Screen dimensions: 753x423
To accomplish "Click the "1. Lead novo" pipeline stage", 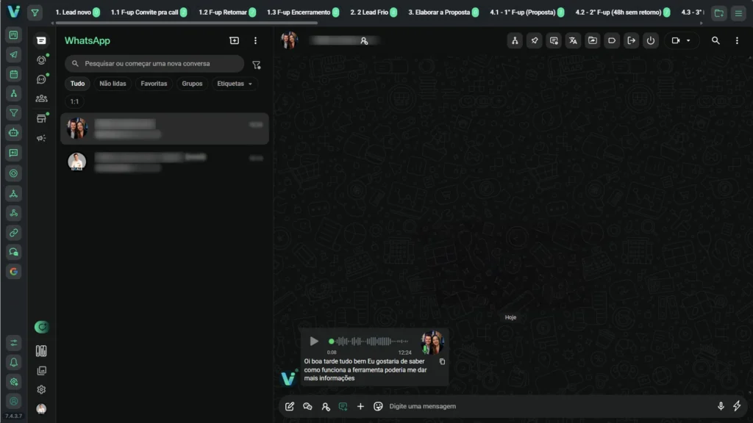I will [74, 12].
